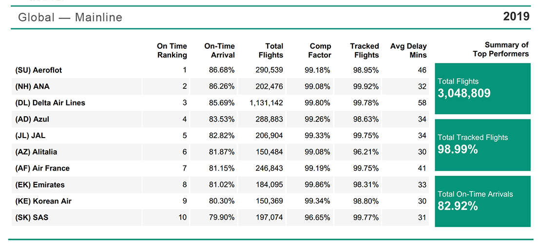This screenshot has height=244, width=540.
Task: Click the (EK) Emirates row label
Action: pyautogui.click(x=40, y=185)
